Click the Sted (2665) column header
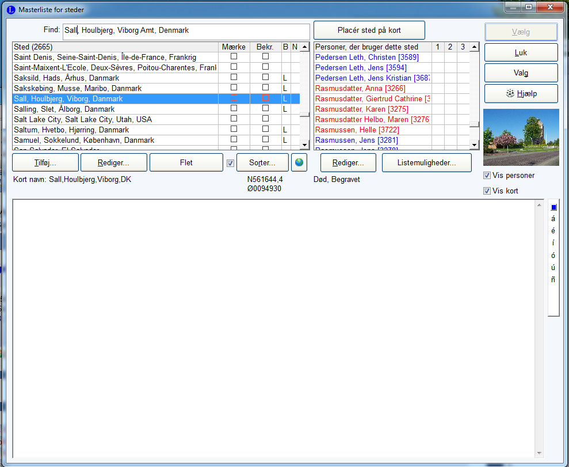The image size is (569, 467). click(x=116, y=47)
